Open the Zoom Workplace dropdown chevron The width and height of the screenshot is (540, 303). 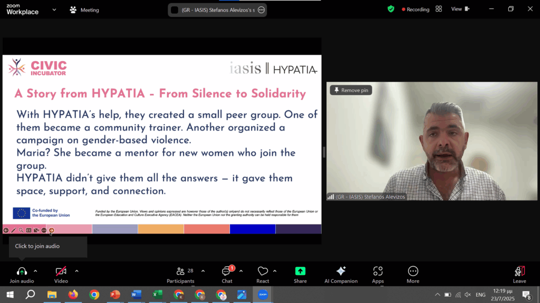[54, 9]
